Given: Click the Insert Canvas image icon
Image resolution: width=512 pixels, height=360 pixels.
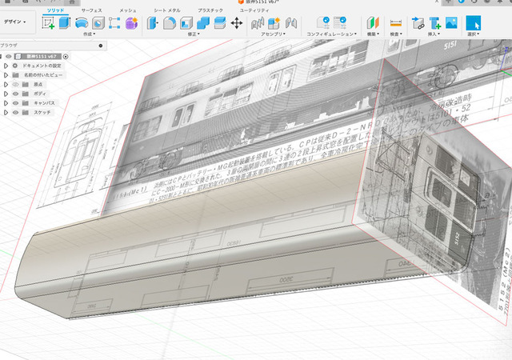Looking at the screenshot, I should point(451,23).
